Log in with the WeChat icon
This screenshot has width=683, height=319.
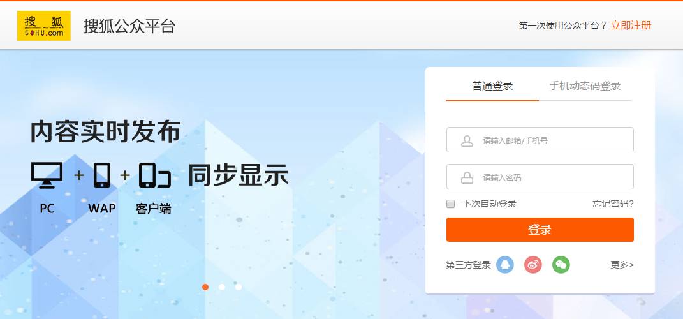561,265
